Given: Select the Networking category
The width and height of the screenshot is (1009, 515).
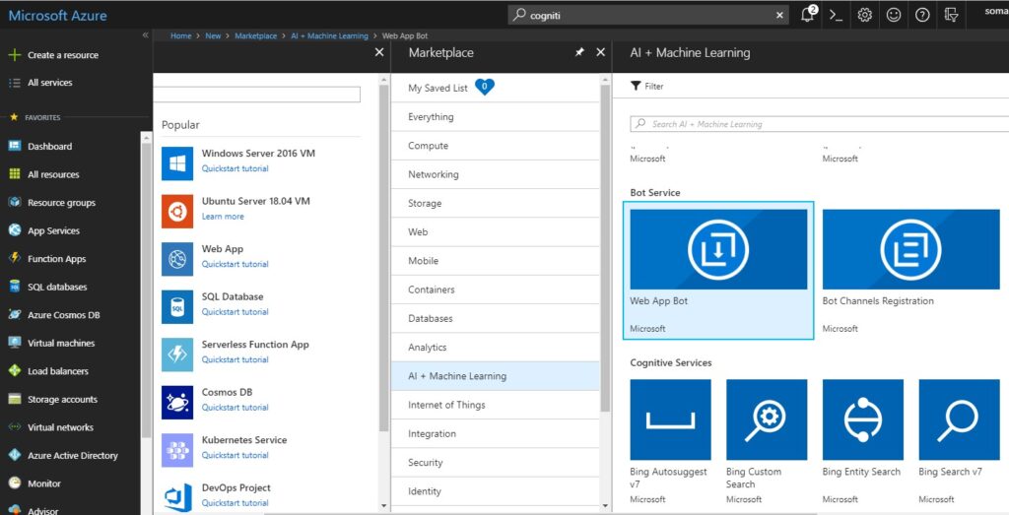Looking at the screenshot, I should (x=495, y=174).
